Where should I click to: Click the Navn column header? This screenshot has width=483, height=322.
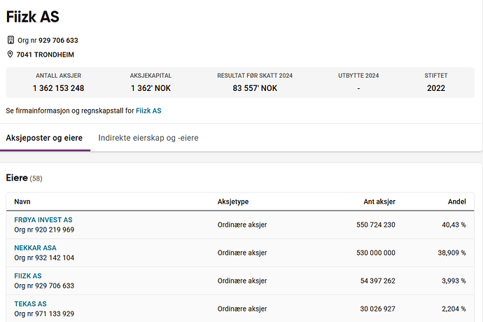tap(22, 202)
